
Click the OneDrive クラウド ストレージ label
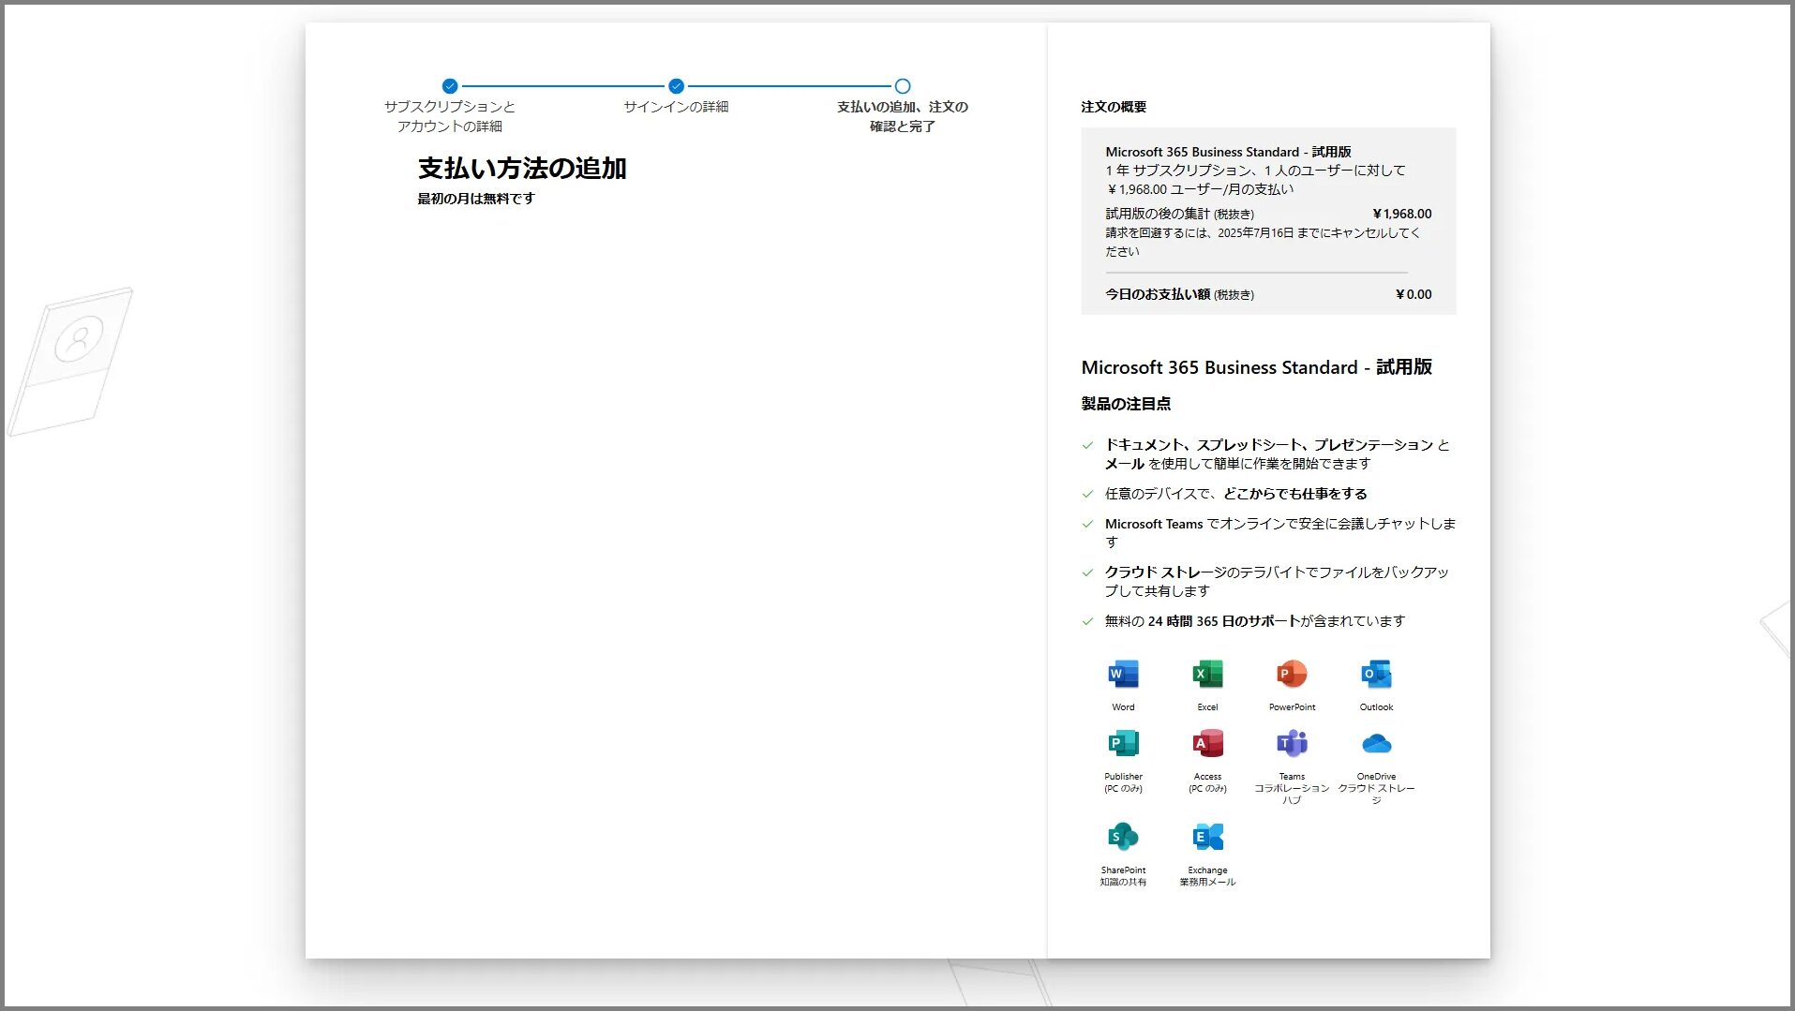tap(1376, 789)
